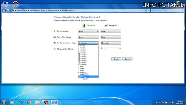The width and height of the screenshot is (186, 105).
Task: Click the Back navigation arrow
Action: click(4, 10)
